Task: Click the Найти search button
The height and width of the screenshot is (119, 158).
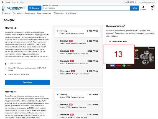Action: 134,8
